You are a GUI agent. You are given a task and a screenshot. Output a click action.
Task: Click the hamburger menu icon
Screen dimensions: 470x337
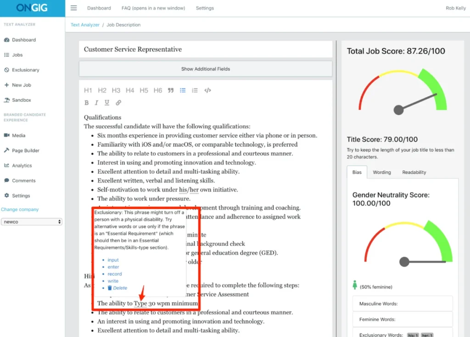[74, 8]
